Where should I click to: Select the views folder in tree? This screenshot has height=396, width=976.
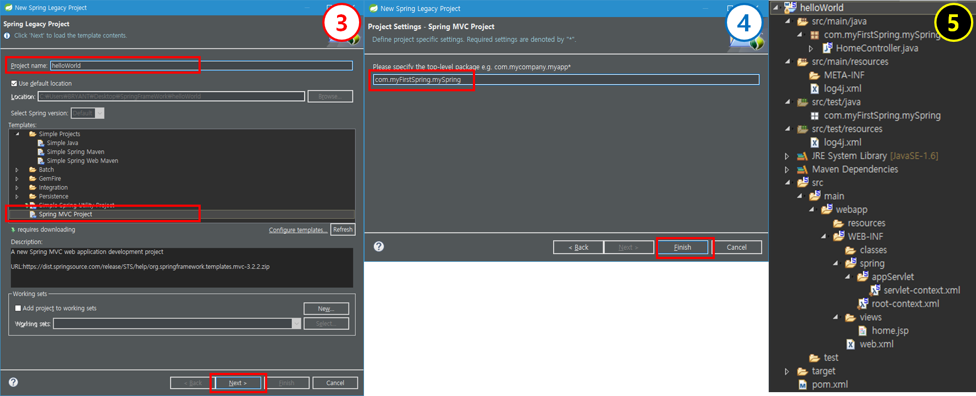click(x=870, y=317)
